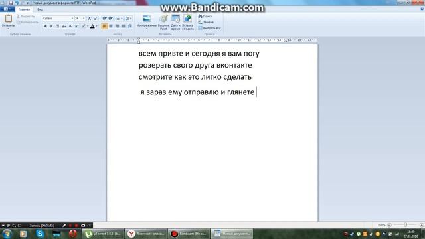Toggle superscript formatting
This screenshot has height=239, width=425.
click(77, 26)
